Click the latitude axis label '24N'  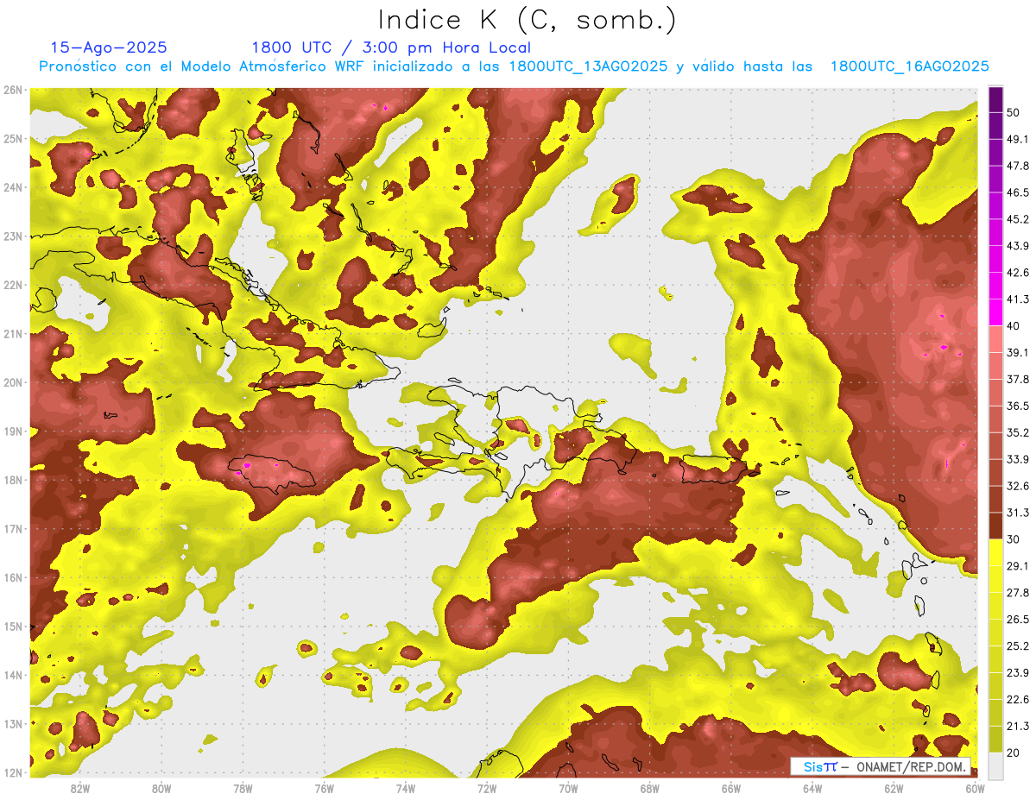coord(13,187)
